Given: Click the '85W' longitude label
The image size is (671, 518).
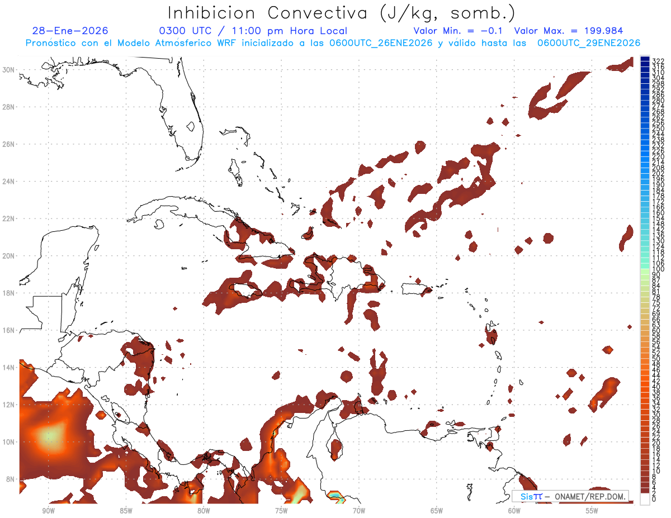Looking at the screenshot, I should 126,511.
